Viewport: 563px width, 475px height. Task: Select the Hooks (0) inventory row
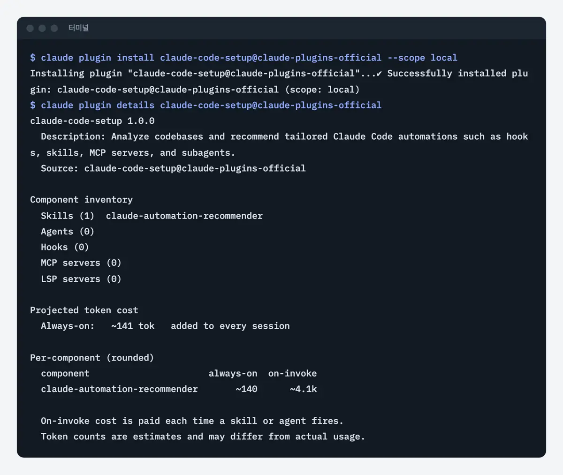65,247
